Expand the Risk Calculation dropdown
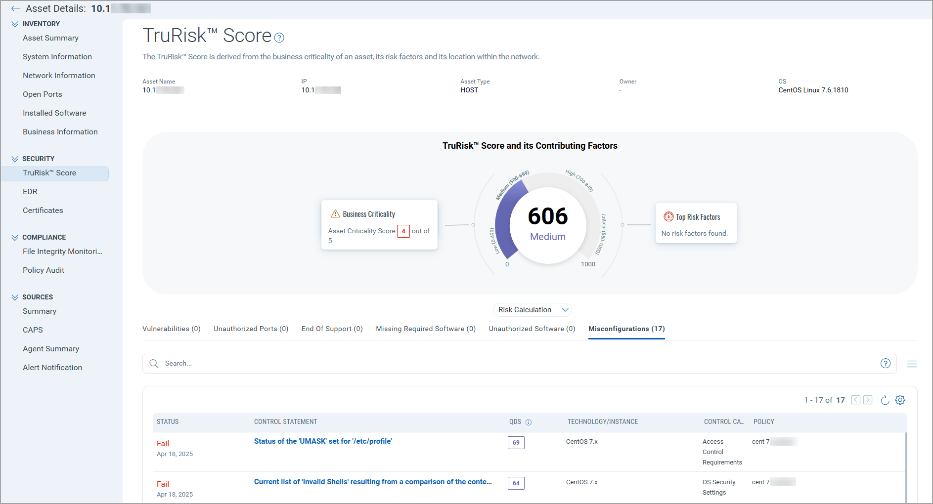 point(533,310)
